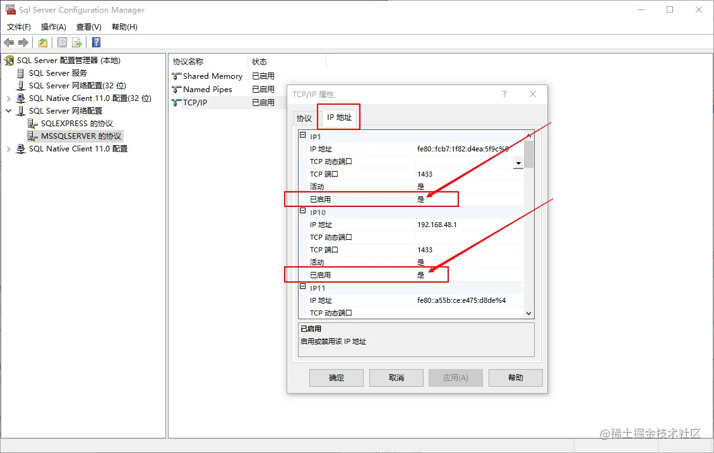This screenshot has height=453, width=714.
Task: Click the SQLEXPRESS 的协议 icon
Action: pyautogui.click(x=32, y=124)
